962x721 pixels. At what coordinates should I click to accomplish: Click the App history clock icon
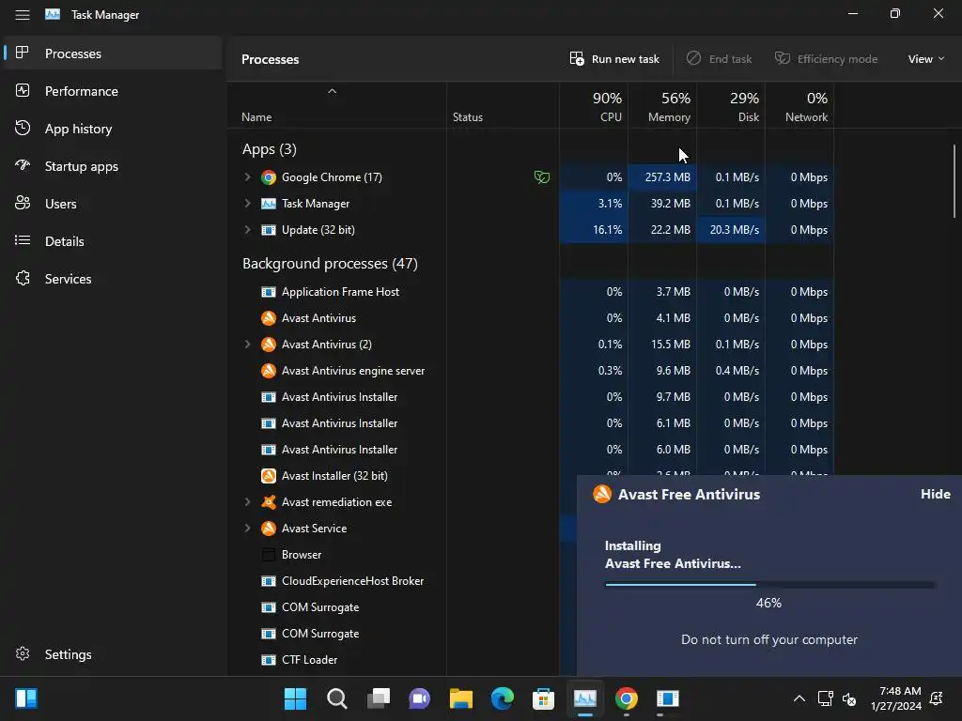tap(23, 128)
